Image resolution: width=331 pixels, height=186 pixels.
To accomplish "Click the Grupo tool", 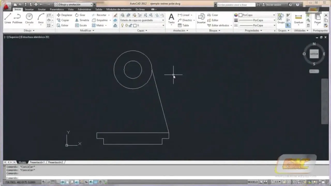I will (x=281, y=19).
